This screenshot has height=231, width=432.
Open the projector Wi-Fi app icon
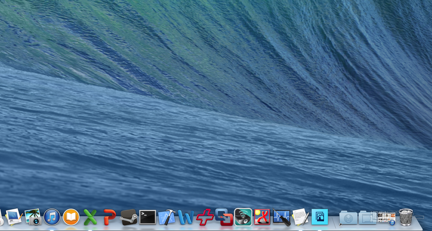[243, 217]
